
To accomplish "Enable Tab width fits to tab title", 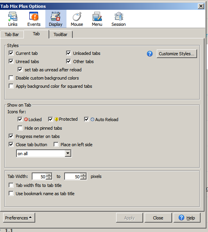I will click(11, 185).
